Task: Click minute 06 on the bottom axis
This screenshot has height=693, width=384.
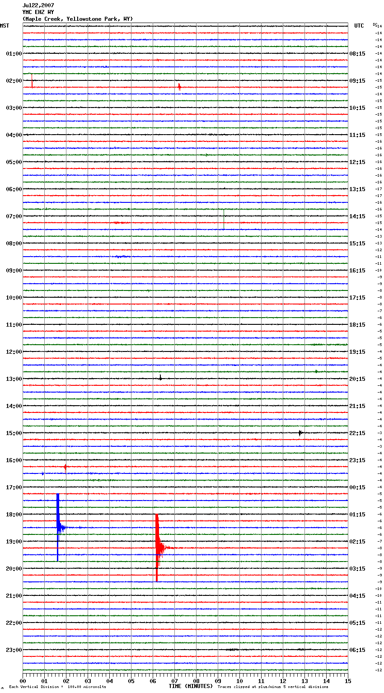Action: click(153, 681)
